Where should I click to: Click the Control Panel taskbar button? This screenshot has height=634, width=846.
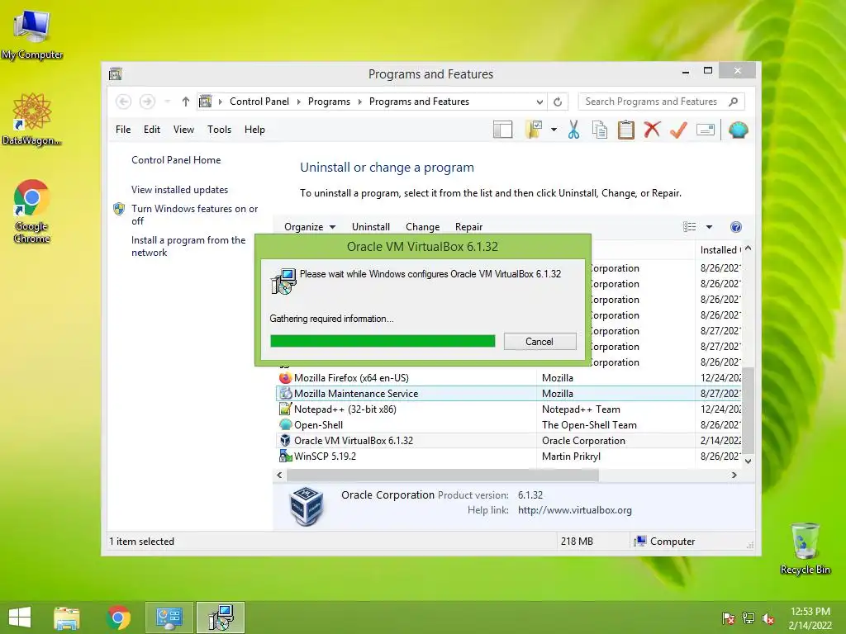(169, 617)
